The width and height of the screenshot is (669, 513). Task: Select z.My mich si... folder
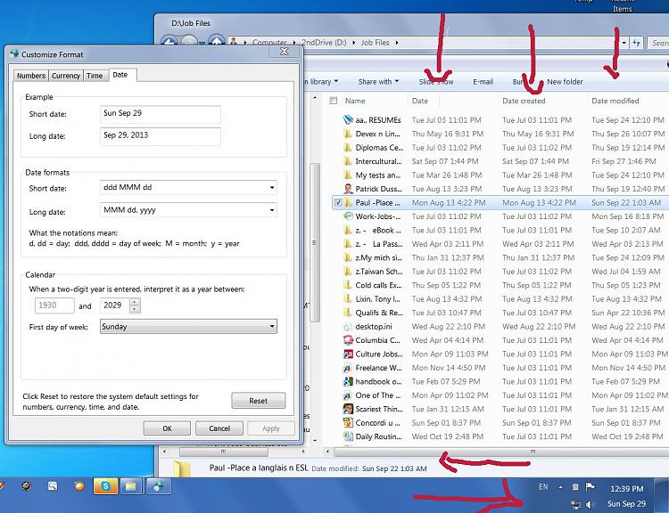(378, 257)
